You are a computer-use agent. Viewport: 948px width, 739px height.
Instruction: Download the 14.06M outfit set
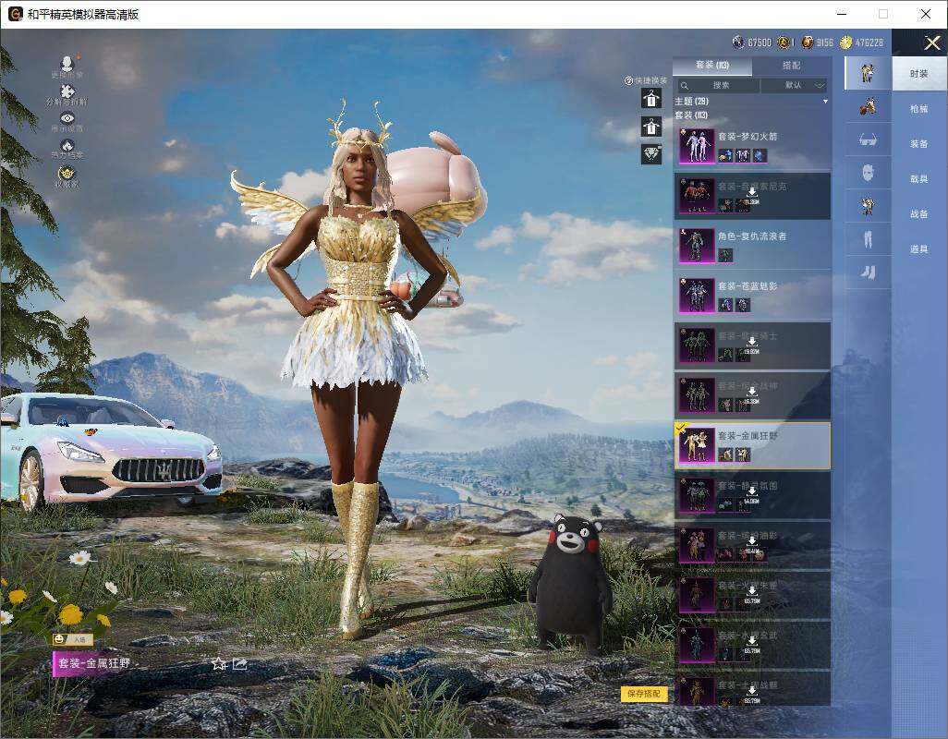pos(751,495)
